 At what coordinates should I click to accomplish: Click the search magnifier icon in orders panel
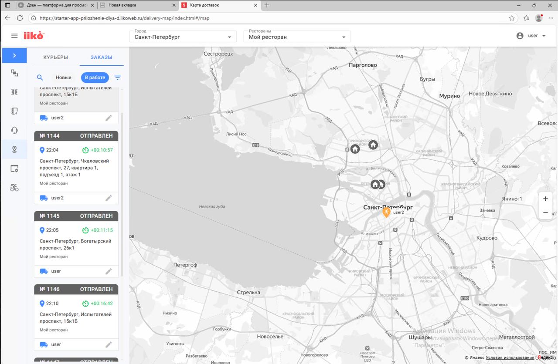click(40, 78)
